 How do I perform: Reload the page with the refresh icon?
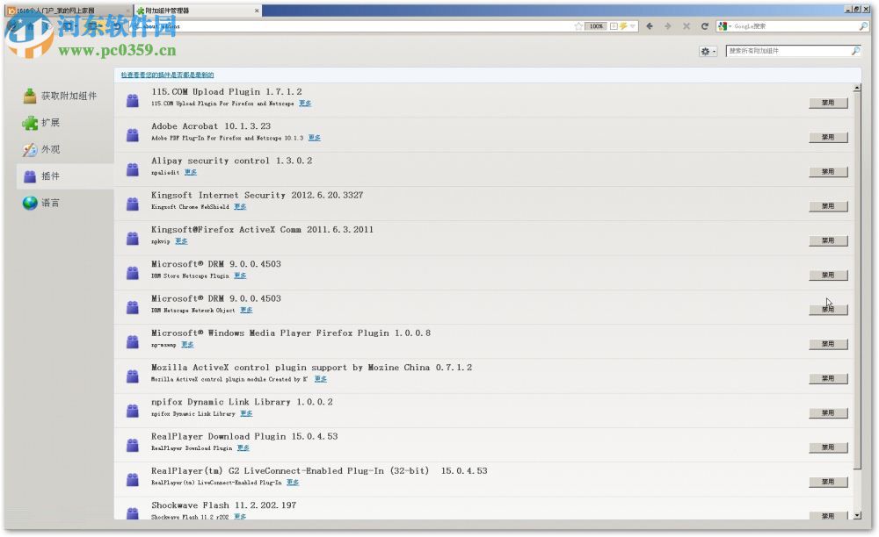pos(705,26)
